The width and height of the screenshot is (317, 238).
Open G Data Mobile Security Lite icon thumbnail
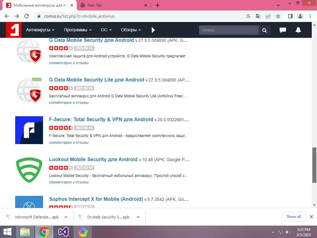click(29, 90)
